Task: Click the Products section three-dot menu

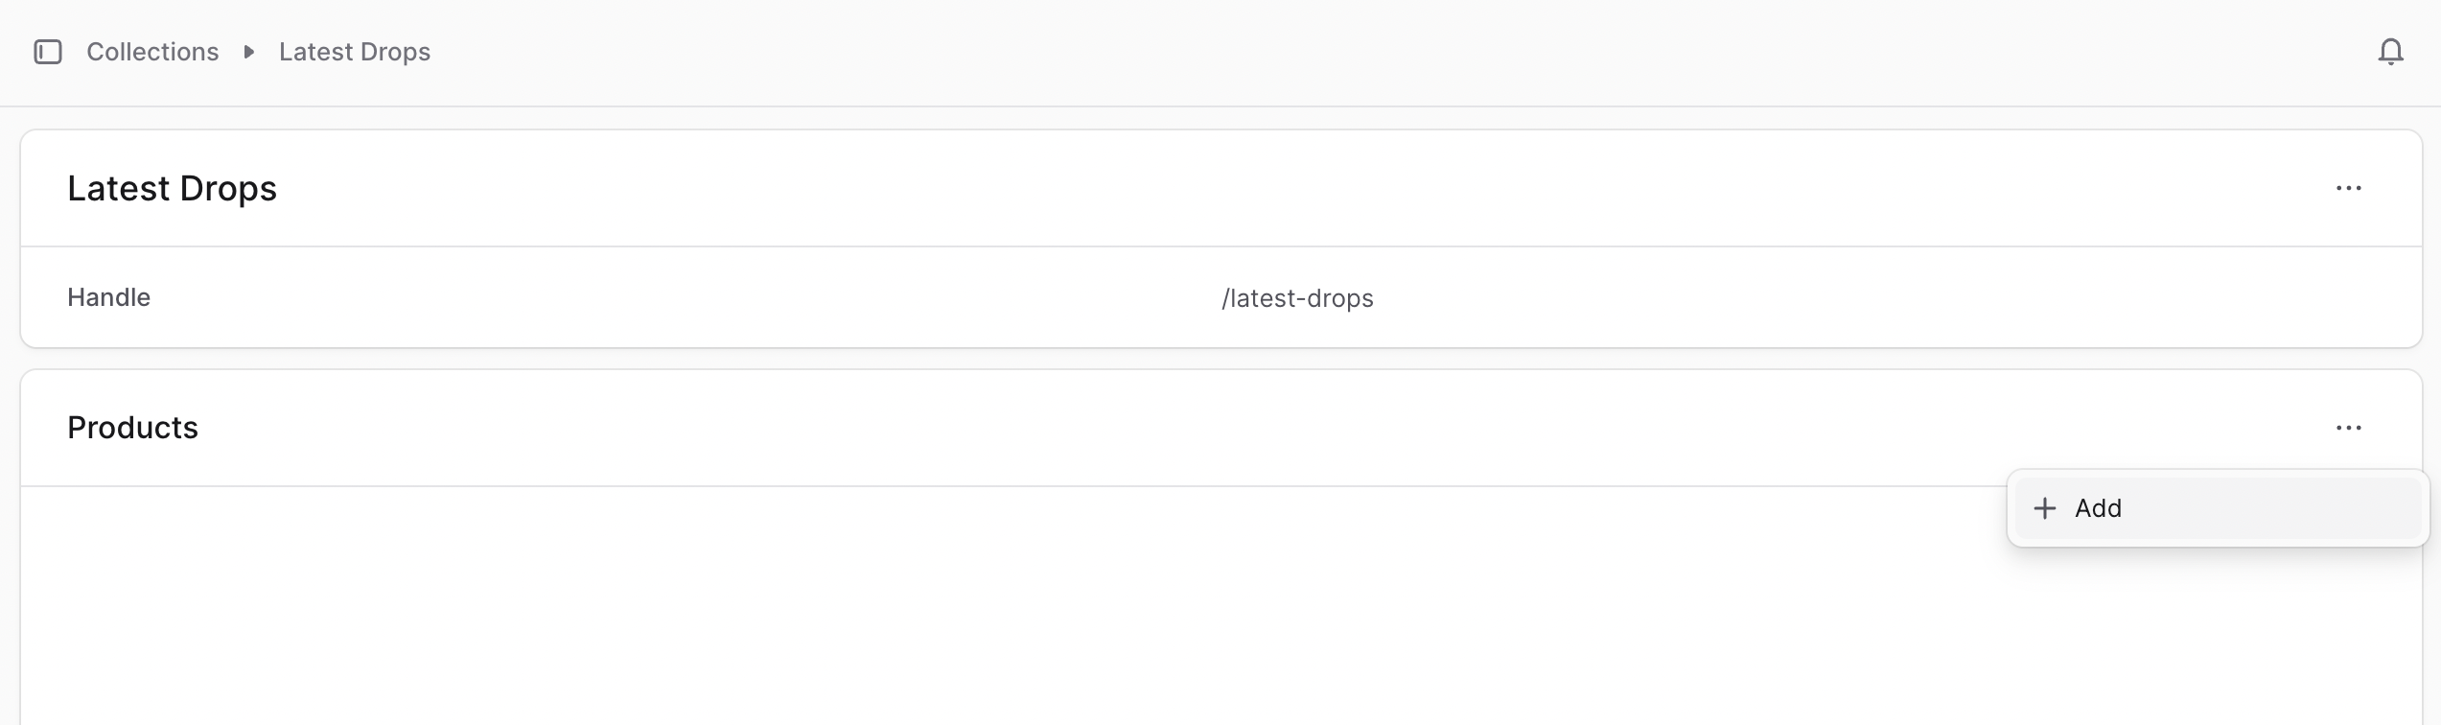Action: click(x=2348, y=428)
